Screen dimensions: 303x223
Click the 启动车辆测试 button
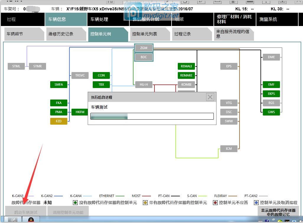pyautogui.click(x=26, y=212)
